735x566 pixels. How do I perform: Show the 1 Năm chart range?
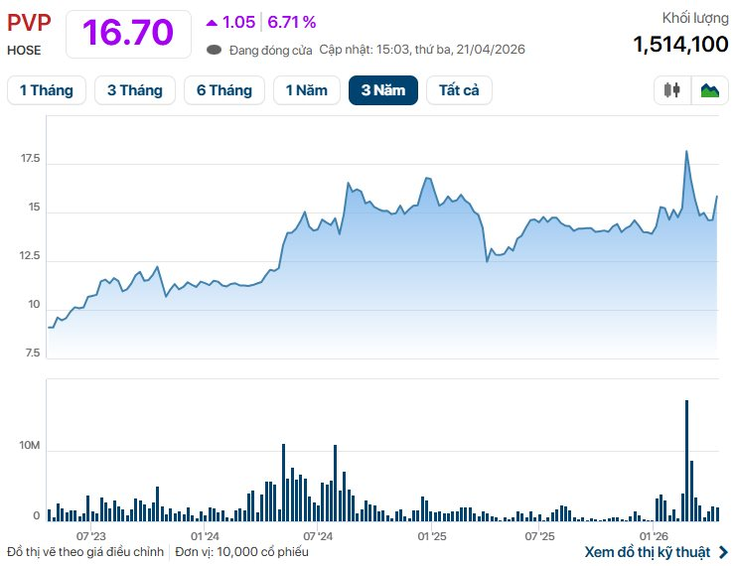306,90
